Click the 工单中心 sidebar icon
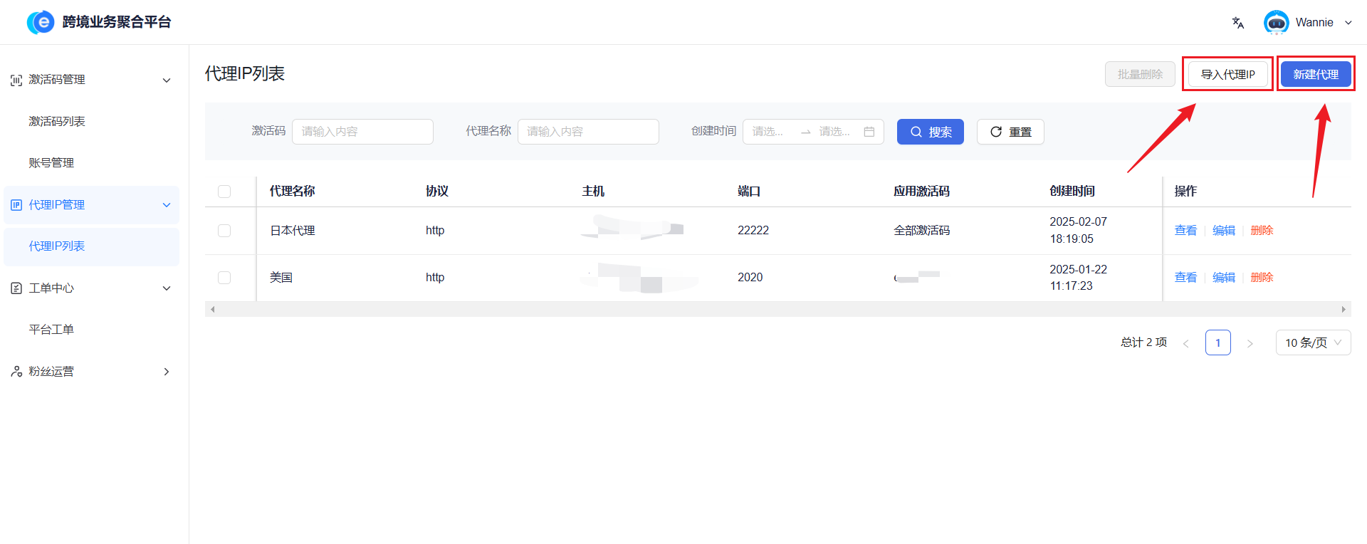The image size is (1367, 544). pyautogui.click(x=16, y=288)
